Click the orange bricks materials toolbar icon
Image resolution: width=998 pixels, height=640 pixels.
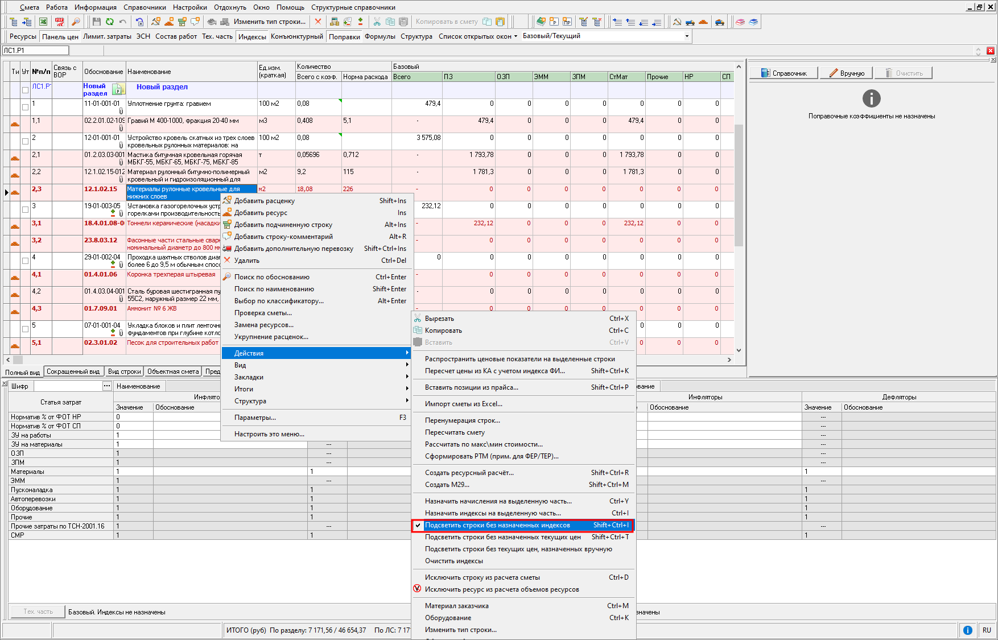[703, 22]
